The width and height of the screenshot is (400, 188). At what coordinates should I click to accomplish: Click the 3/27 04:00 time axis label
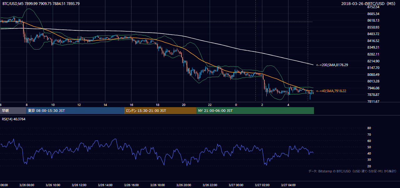[x=288, y=185]
